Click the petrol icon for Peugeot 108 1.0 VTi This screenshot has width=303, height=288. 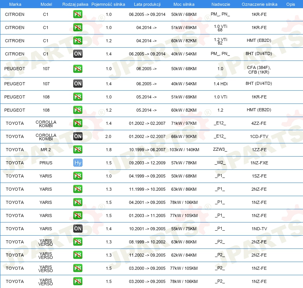click(x=77, y=97)
